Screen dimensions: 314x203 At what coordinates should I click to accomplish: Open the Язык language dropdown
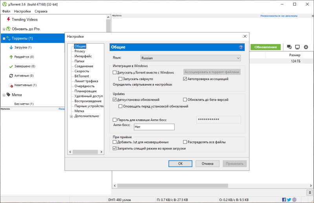click(191, 58)
